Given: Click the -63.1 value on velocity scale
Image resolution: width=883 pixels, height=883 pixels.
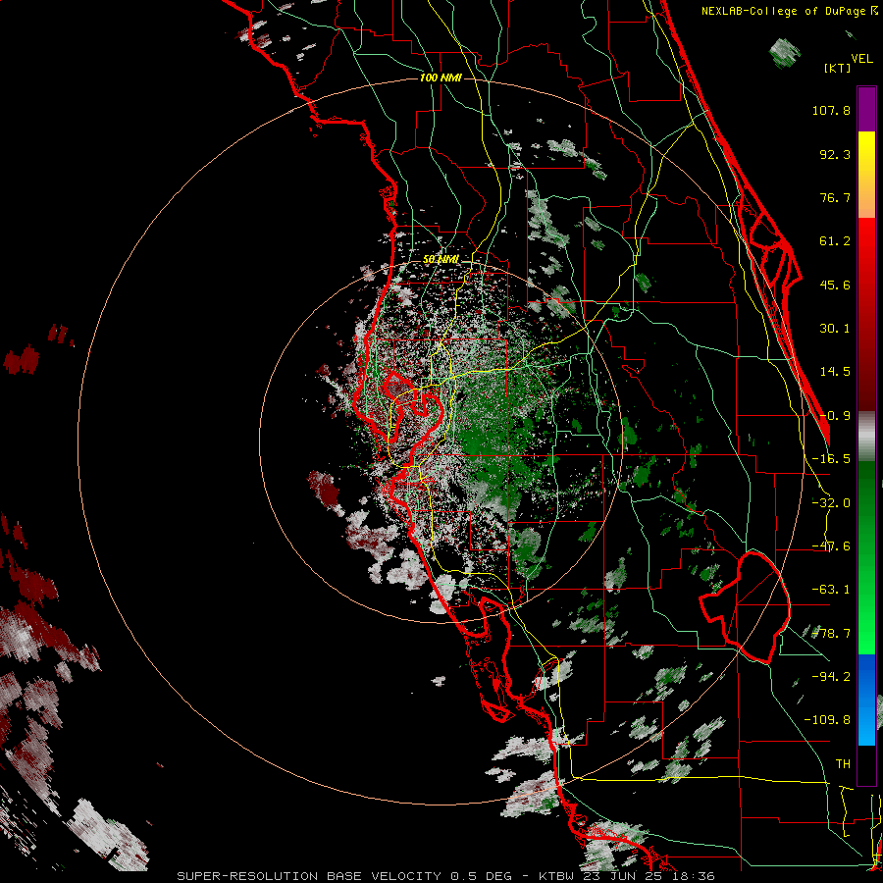Looking at the screenshot, I should tap(831, 590).
